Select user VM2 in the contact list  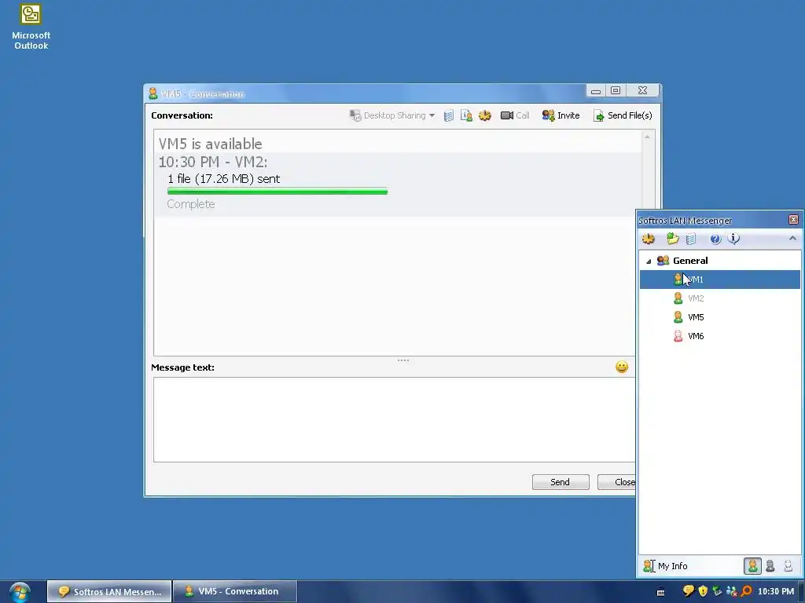720,298
